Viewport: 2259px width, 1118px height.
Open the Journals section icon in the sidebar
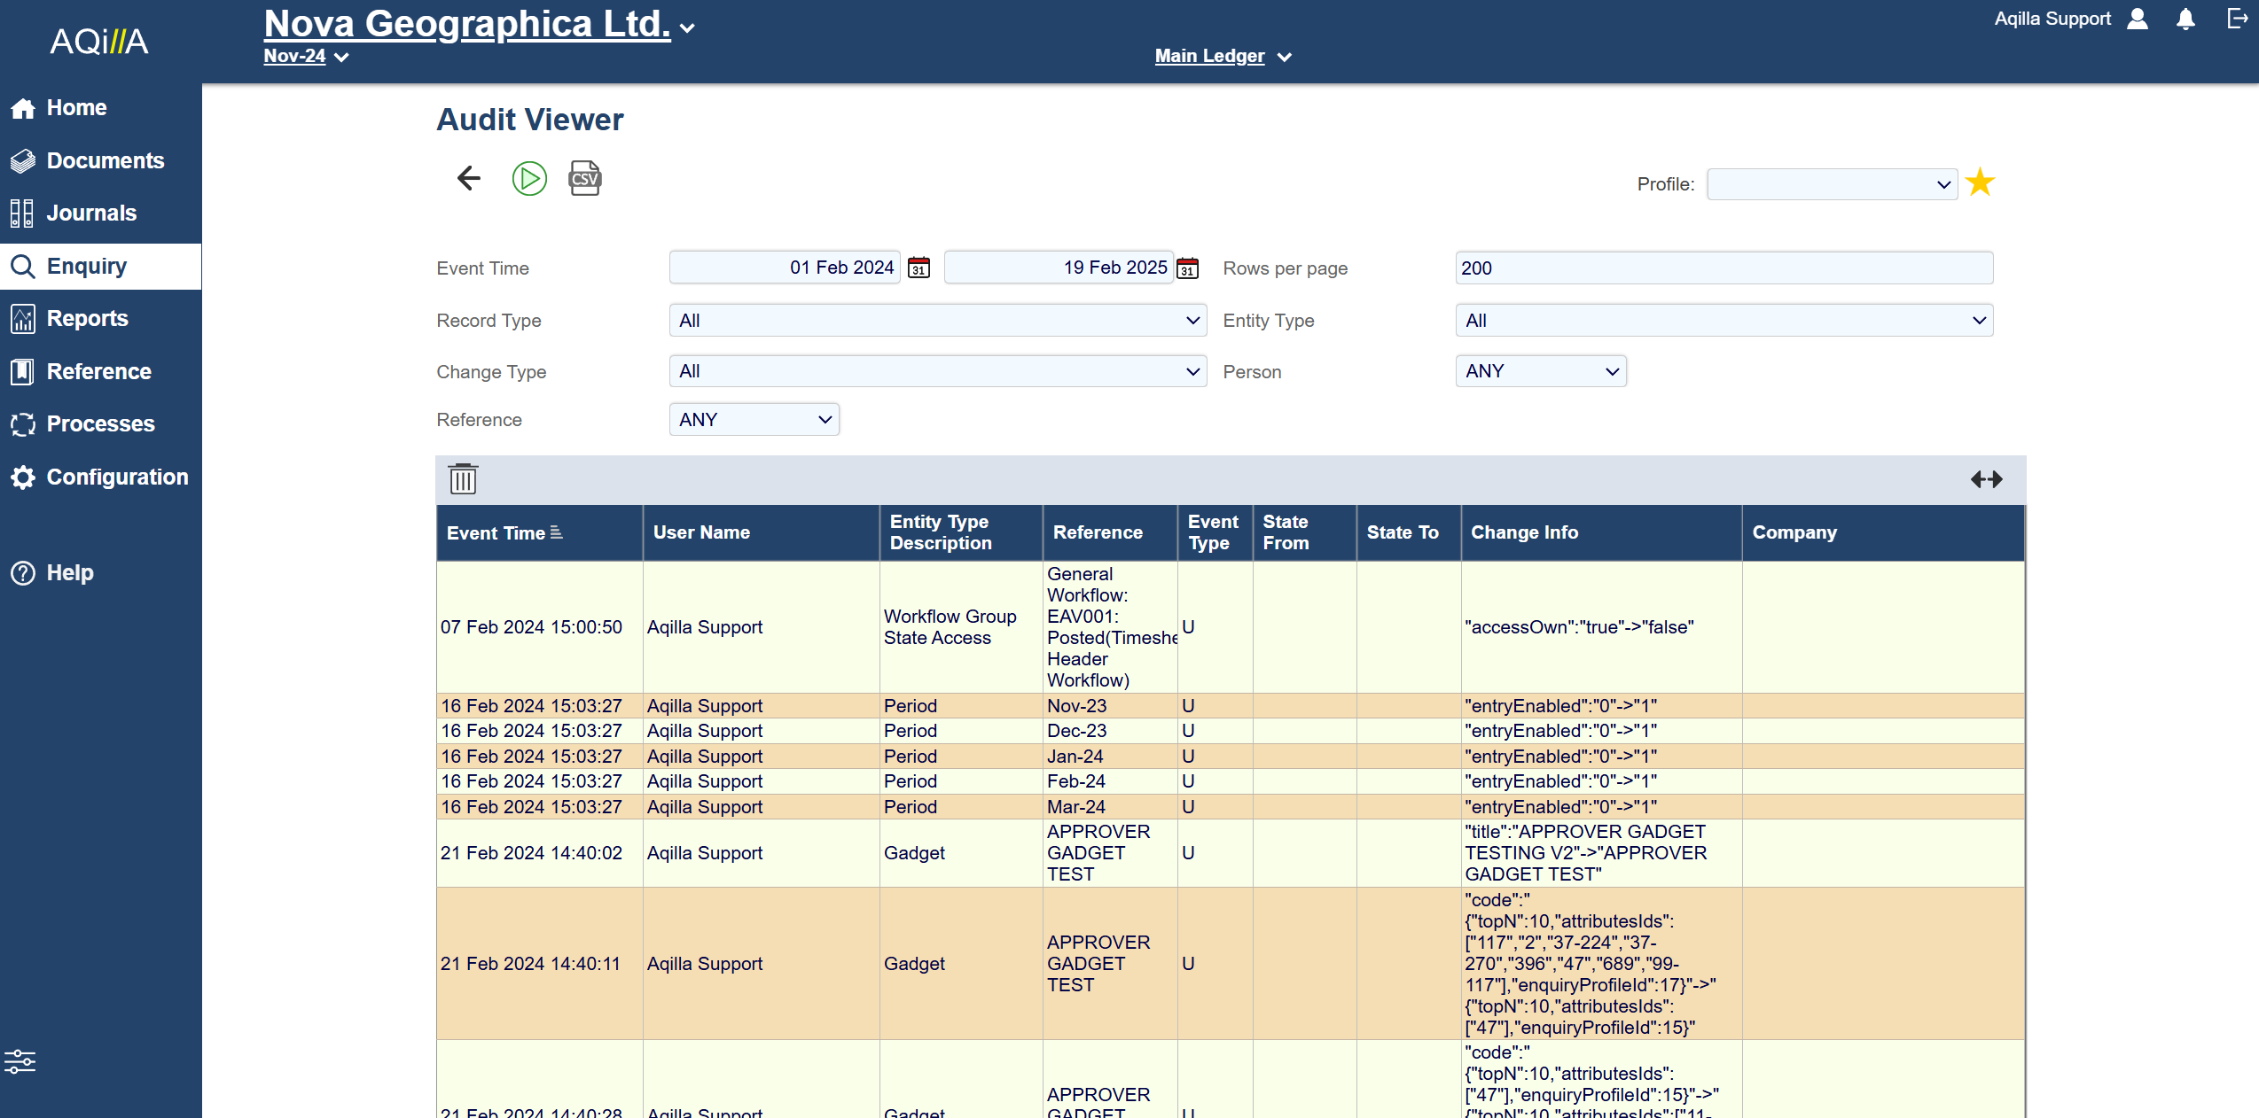(23, 213)
